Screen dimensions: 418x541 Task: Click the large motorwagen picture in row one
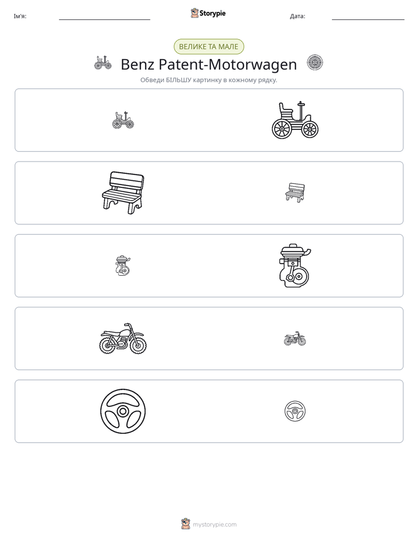[295, 120]
